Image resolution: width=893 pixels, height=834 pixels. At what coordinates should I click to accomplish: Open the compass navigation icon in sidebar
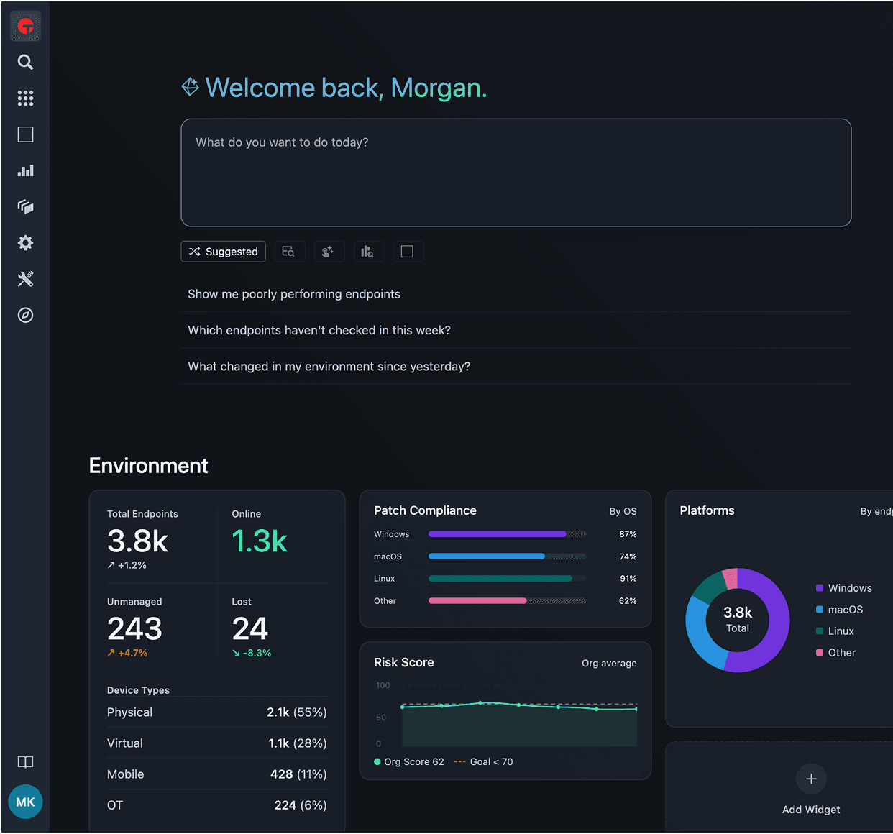(25, 315)
